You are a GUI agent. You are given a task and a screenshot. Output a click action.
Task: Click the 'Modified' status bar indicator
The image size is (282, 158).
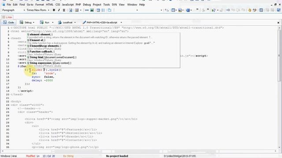pyautogui.click(x=30, y=156)
